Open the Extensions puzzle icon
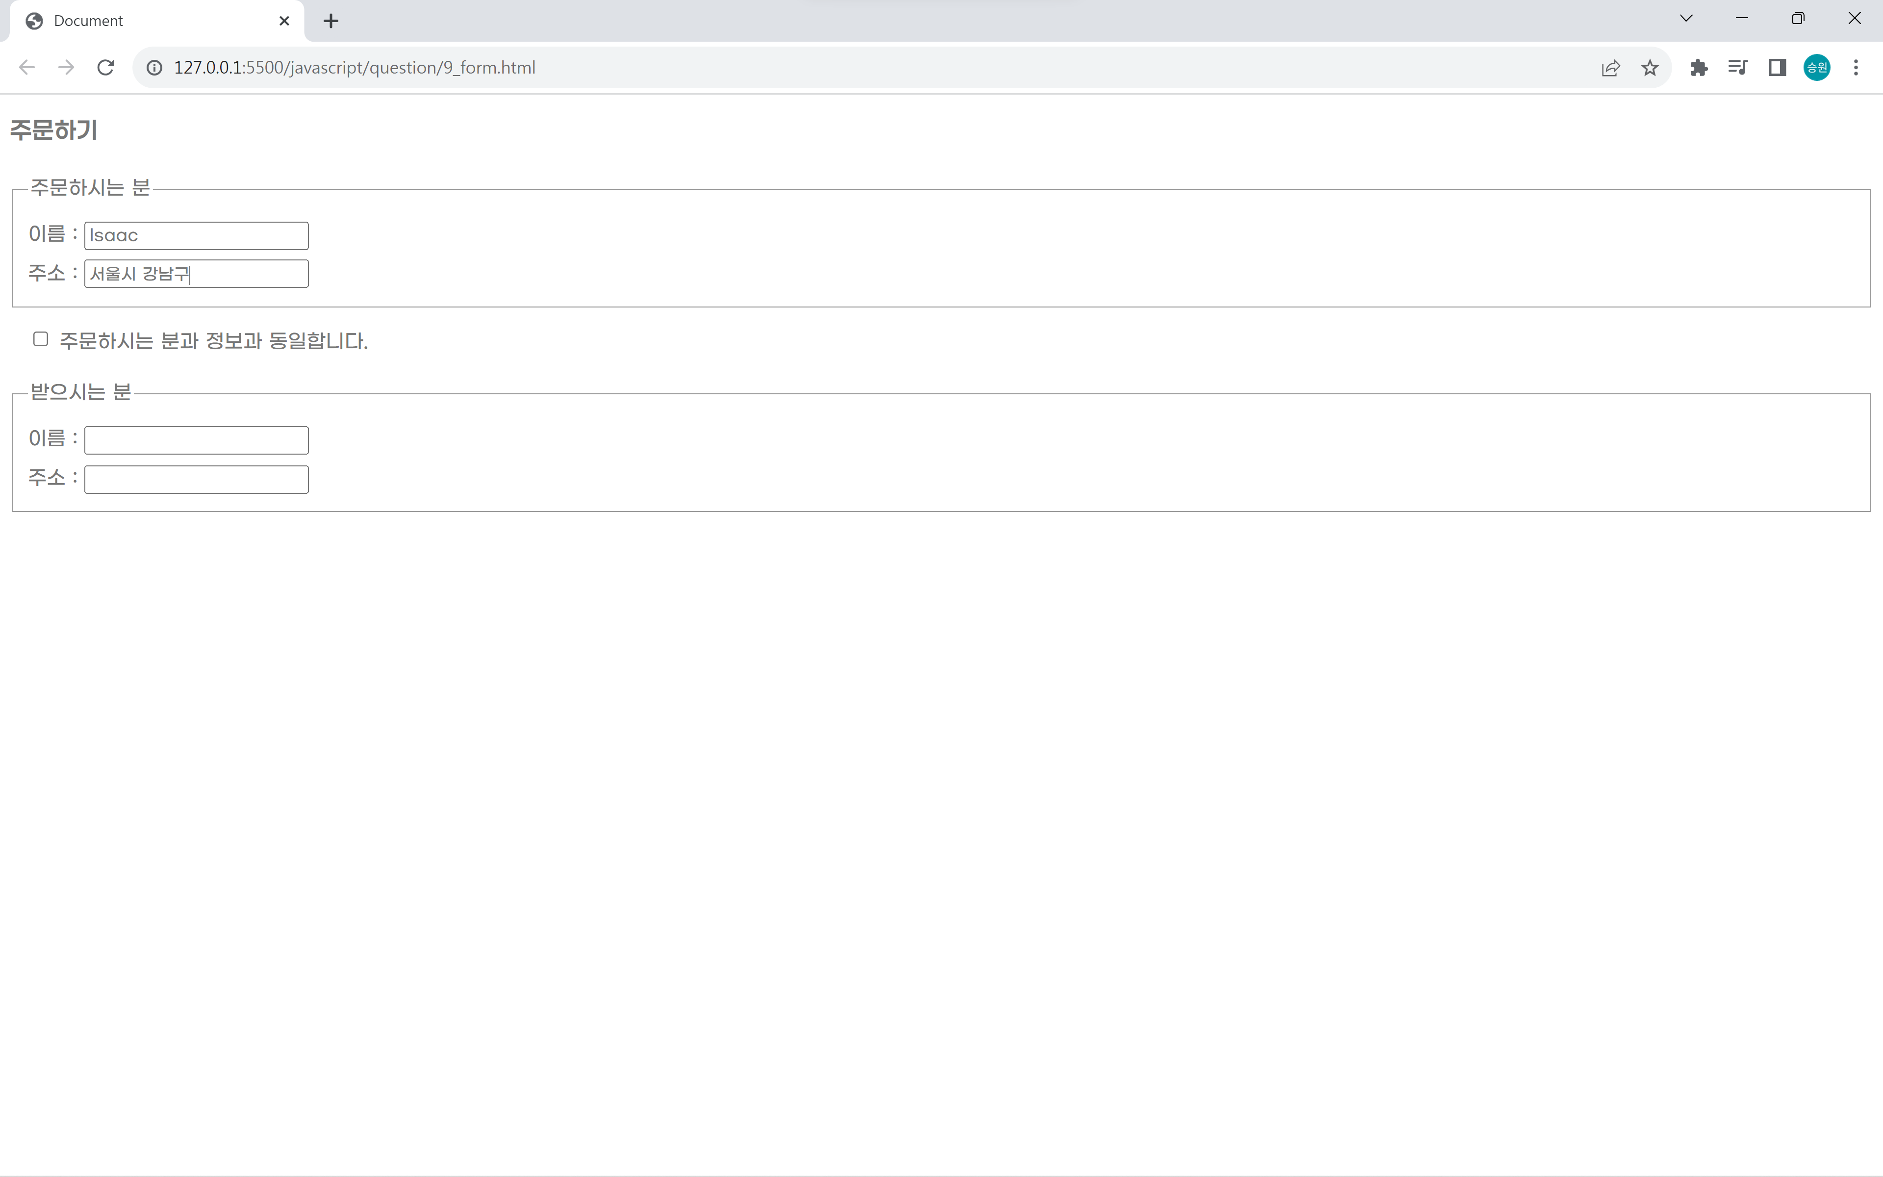Viewport: 1883px width, 1177px height. tap(1699, 68)
